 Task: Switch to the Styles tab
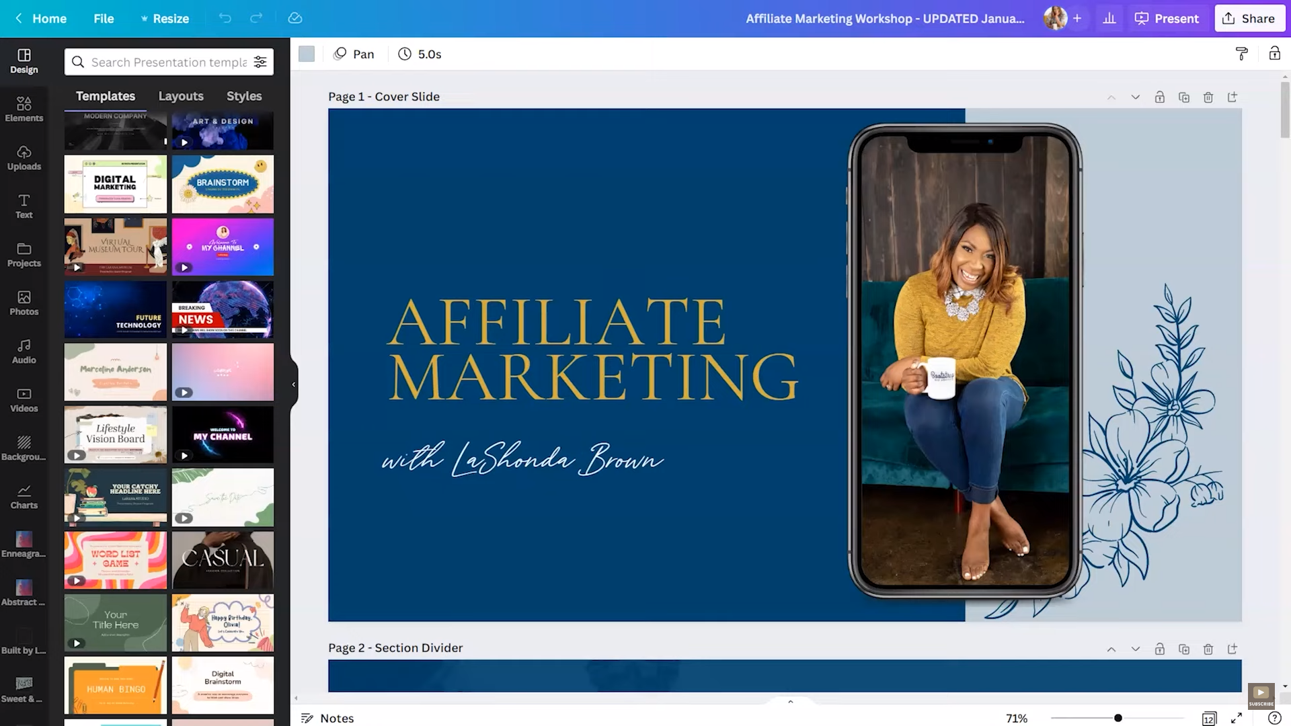point(244,96)
